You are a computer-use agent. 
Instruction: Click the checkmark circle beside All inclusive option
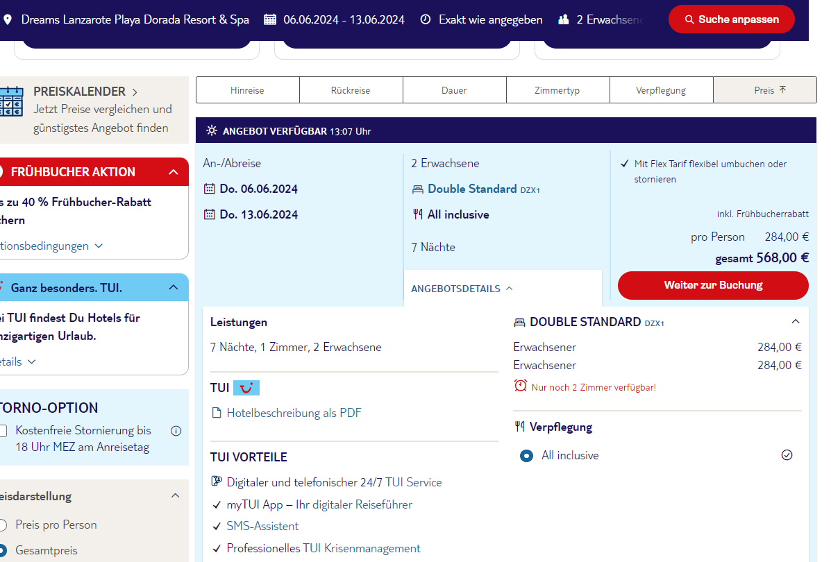(x=787, y=455)
